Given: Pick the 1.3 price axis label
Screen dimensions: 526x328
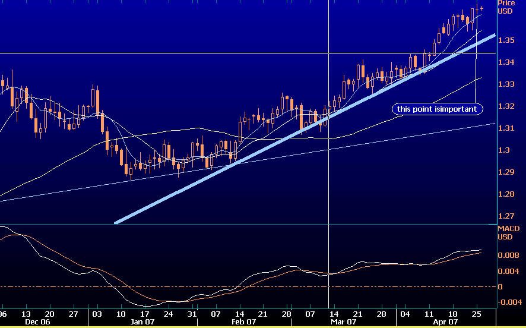Looking at the screenshot, I should pos(504,150).
